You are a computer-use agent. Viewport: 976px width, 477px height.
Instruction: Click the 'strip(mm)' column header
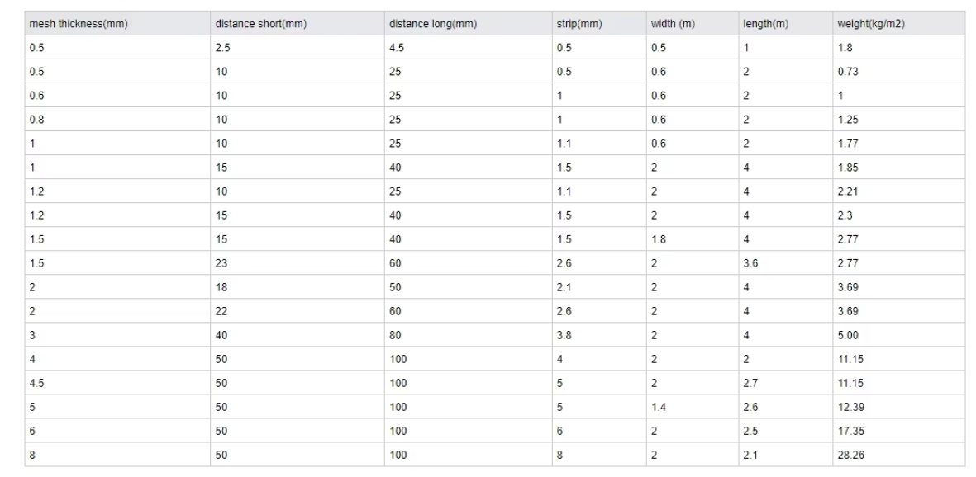tap(599, 24)
